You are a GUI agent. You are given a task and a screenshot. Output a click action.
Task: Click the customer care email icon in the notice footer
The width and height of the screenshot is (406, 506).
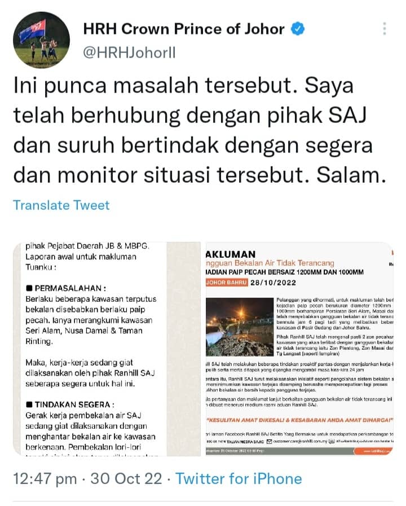tap(270, 442)
